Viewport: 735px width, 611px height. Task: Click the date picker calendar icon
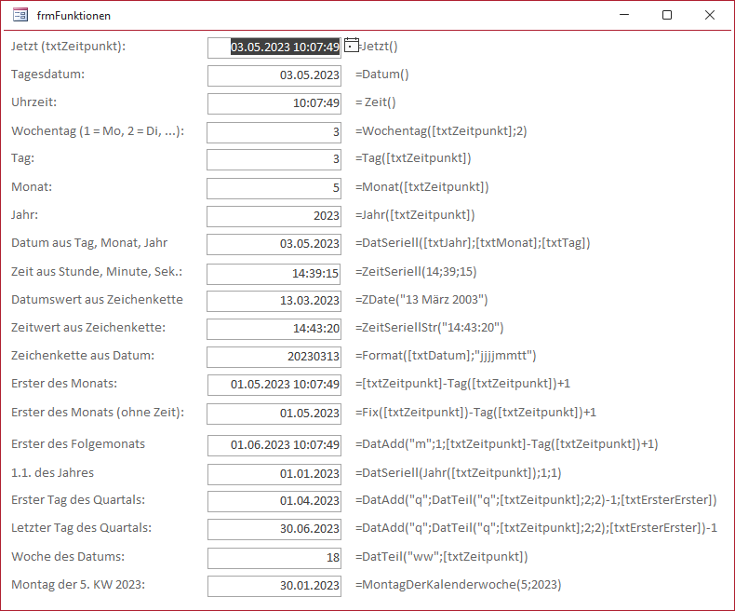point(351,46)
